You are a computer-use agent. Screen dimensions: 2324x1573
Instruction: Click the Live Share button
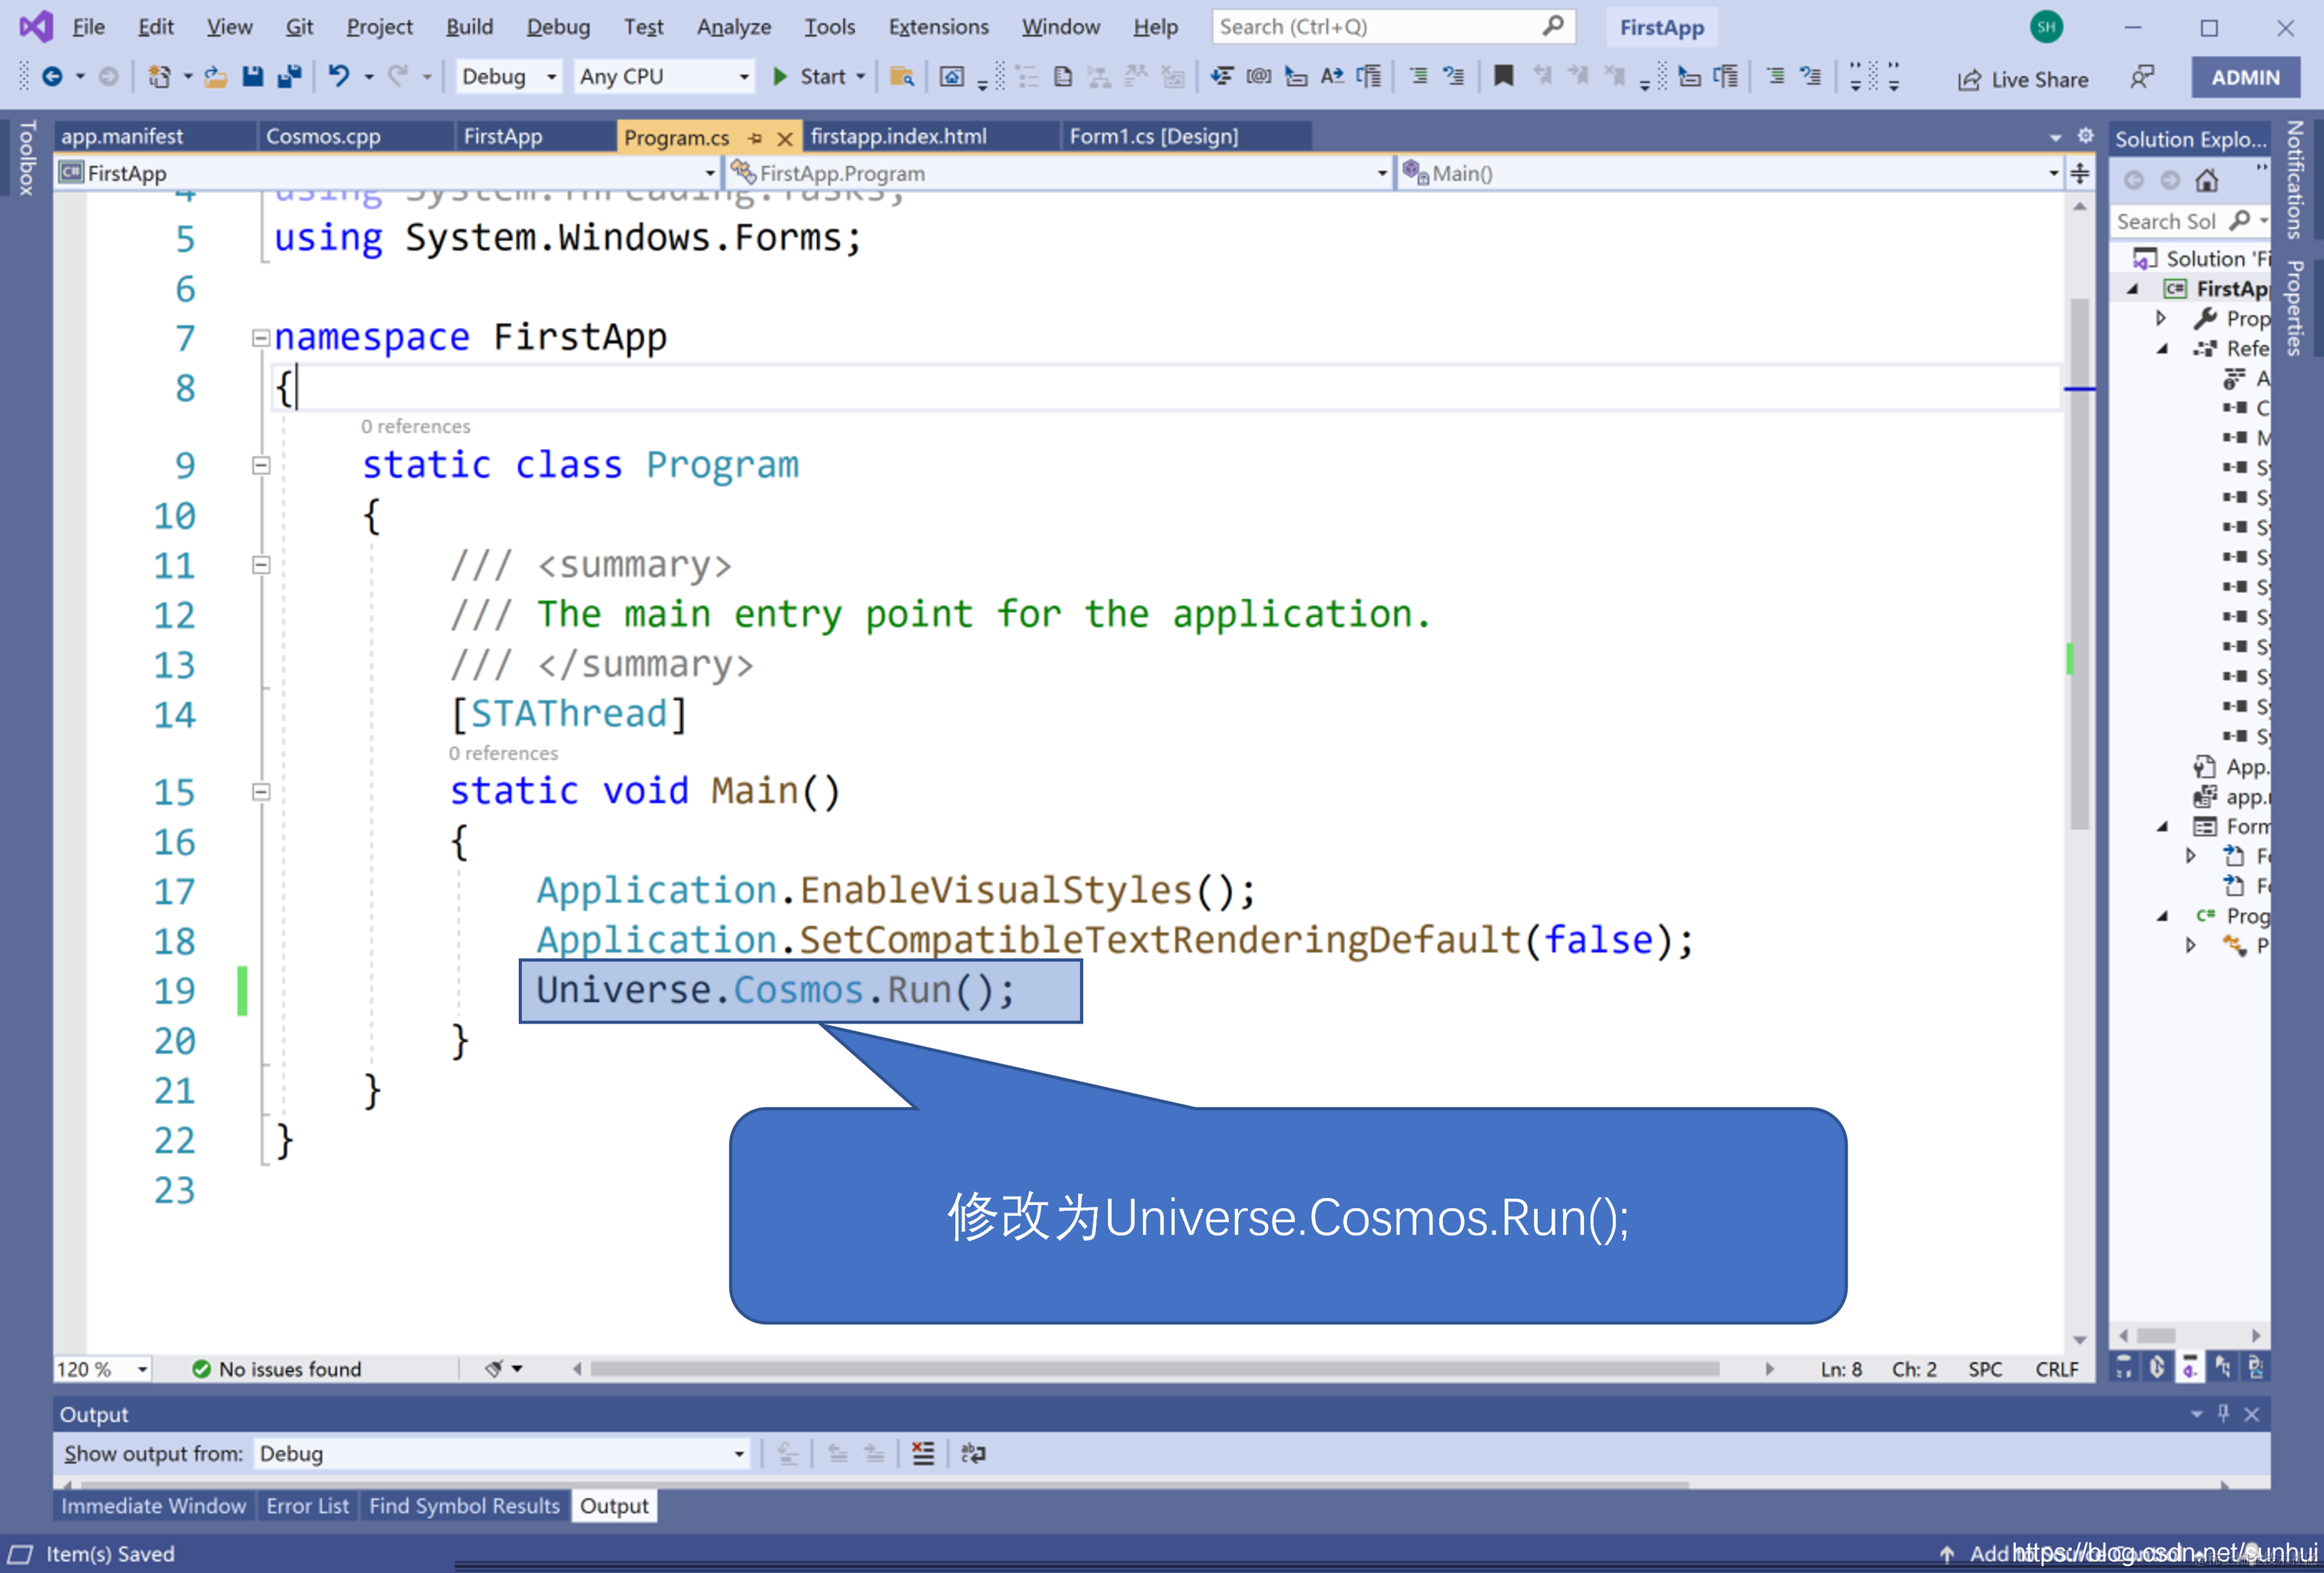pyautogui.click(x=2022, y=79)
